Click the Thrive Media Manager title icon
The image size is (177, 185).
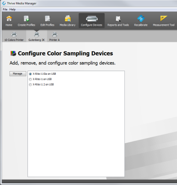click(x=4, y=3)
